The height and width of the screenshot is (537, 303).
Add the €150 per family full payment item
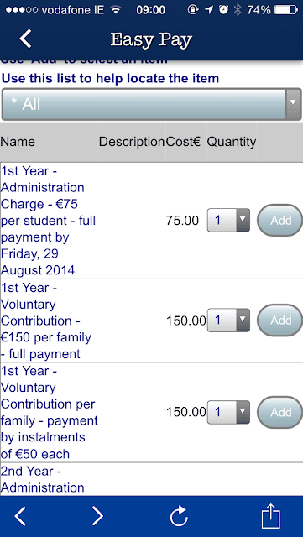click(x=280, y=321)
